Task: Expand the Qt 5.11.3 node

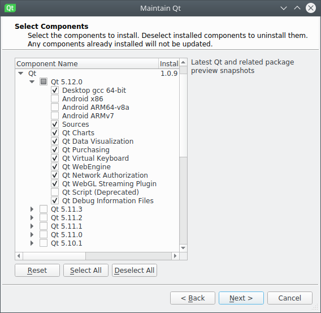Action: [32, 209]
